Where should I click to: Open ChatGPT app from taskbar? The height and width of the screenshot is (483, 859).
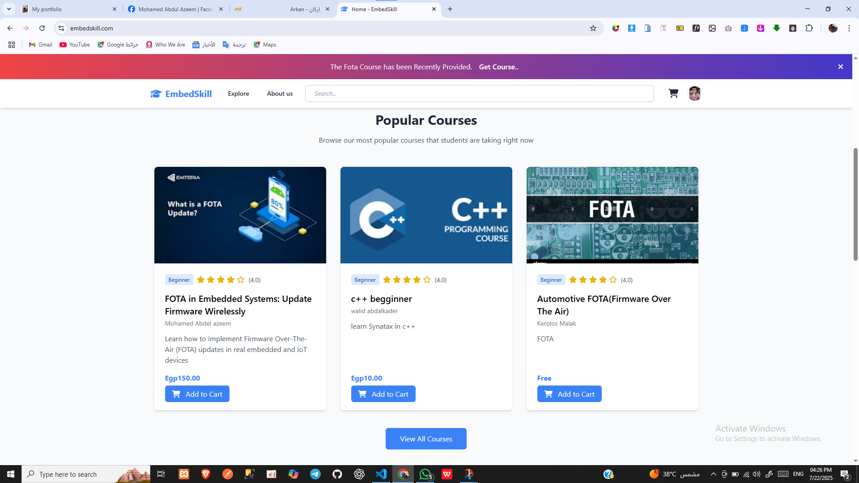coord(359,474)
